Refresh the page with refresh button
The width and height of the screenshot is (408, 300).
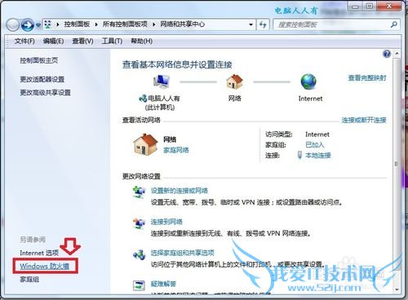coord(263,24)
